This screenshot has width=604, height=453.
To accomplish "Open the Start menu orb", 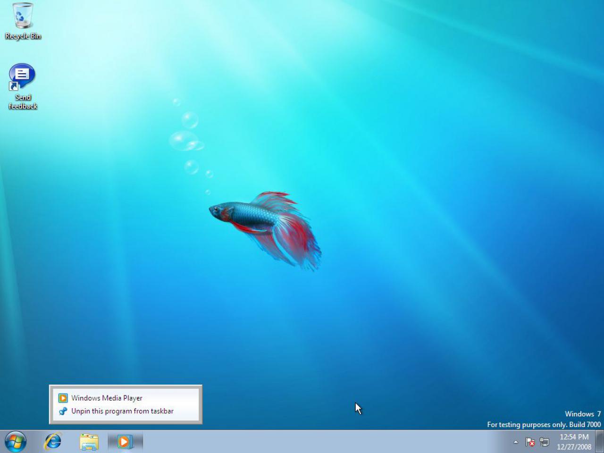I will 15,442.
